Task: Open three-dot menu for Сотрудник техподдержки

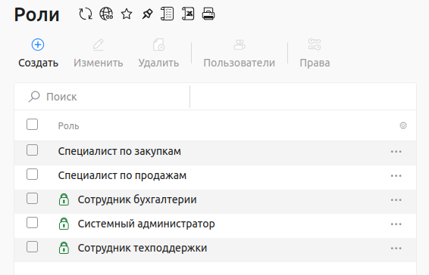Action: (x=396, y=249)
